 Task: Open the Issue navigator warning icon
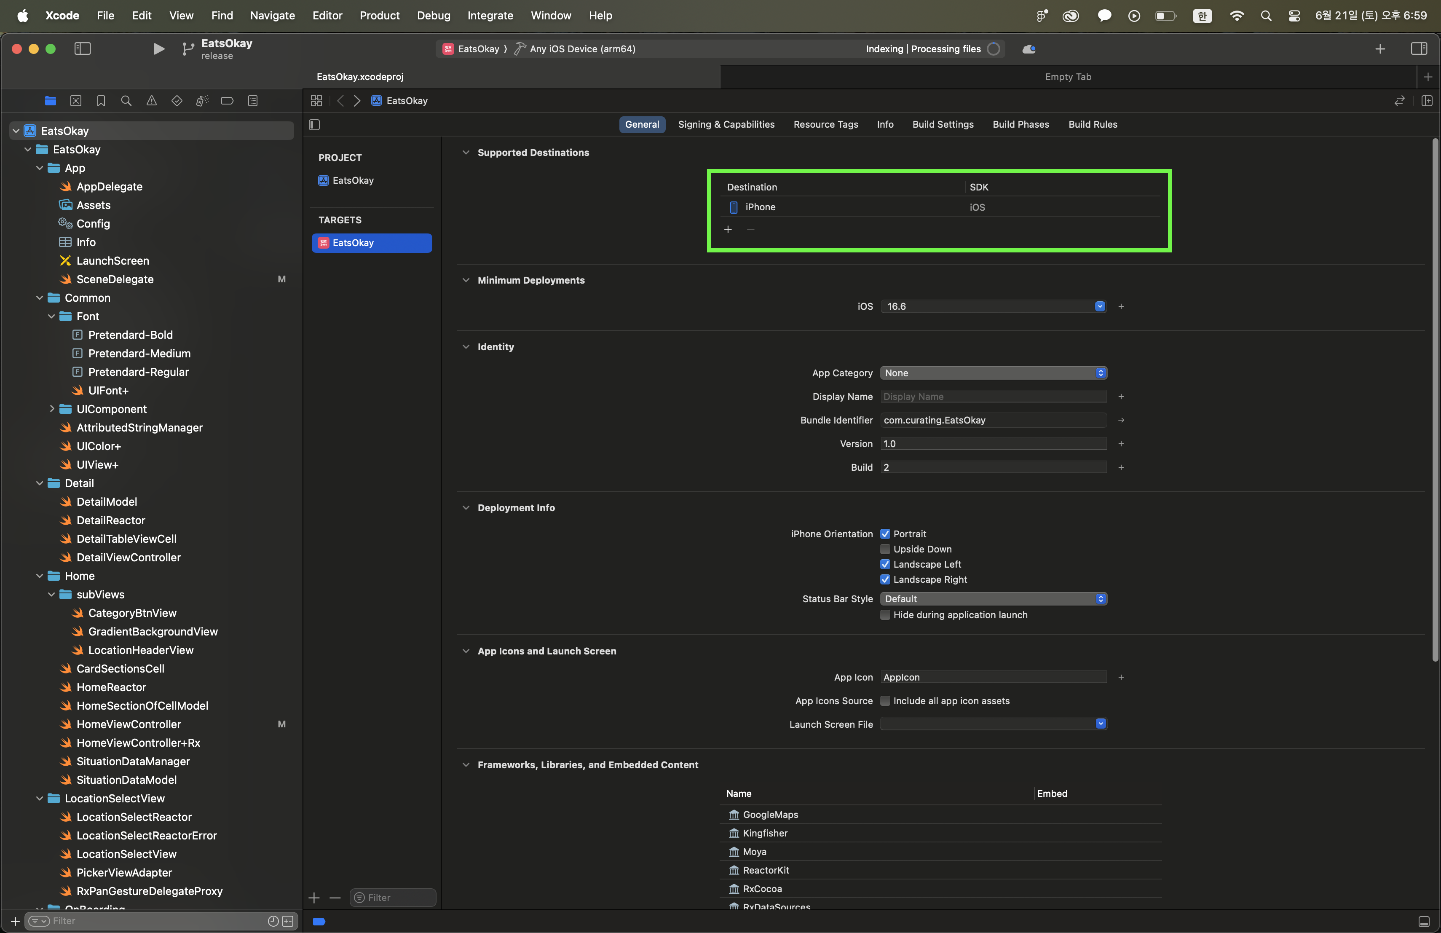point(151,101)
